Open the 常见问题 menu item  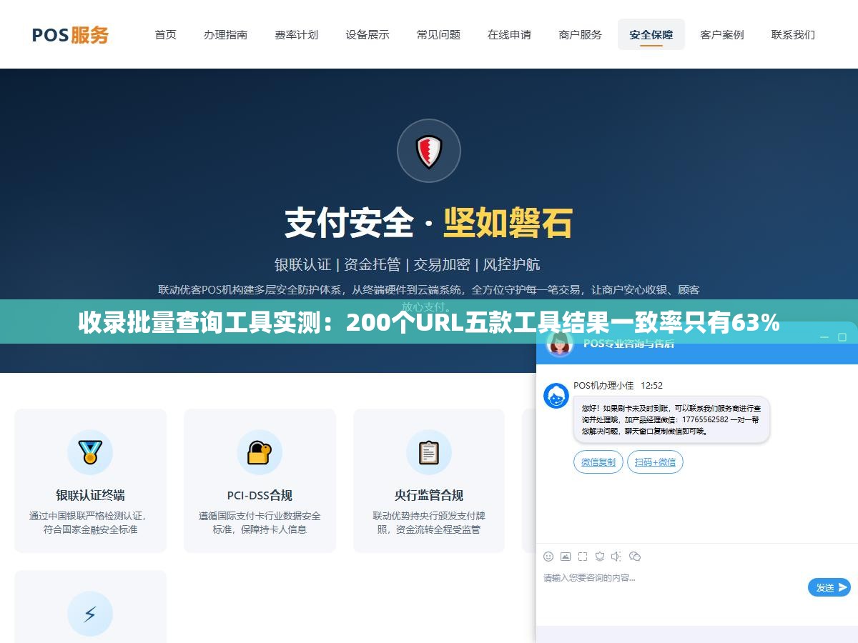pyautogui.click(x=438, y=34)
